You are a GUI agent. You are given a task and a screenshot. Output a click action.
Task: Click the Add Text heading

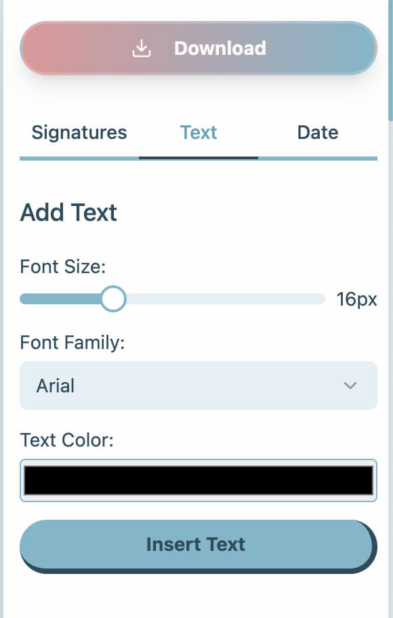(68, 212)
